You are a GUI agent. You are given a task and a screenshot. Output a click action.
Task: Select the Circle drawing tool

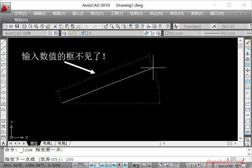(3, 76)
